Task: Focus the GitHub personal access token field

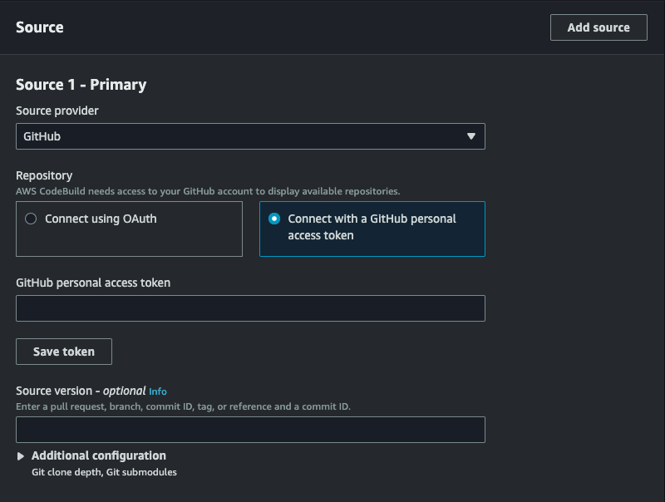Action: coord(250,308)
